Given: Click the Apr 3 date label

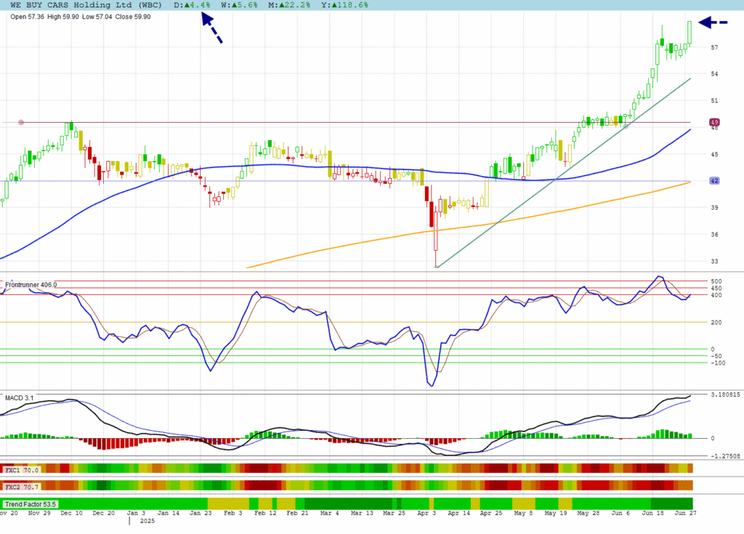Looking at the screenshot, I should pos(426,513).
